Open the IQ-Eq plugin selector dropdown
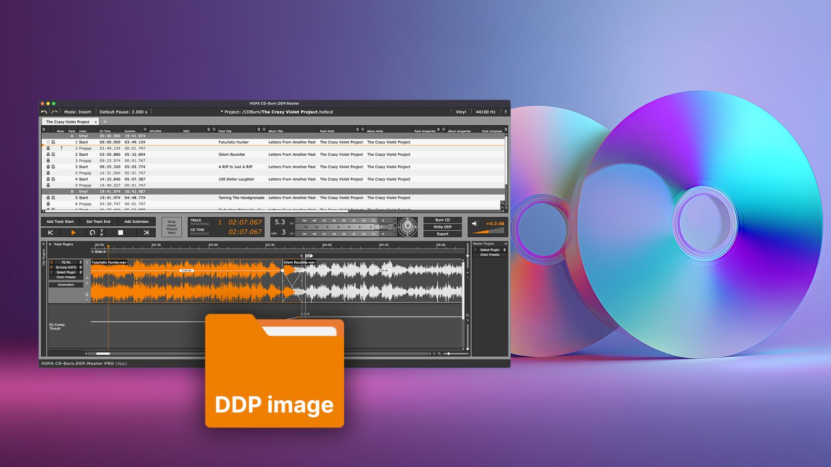831x467 pixels. pyautogui.click(x=81, y=262)
